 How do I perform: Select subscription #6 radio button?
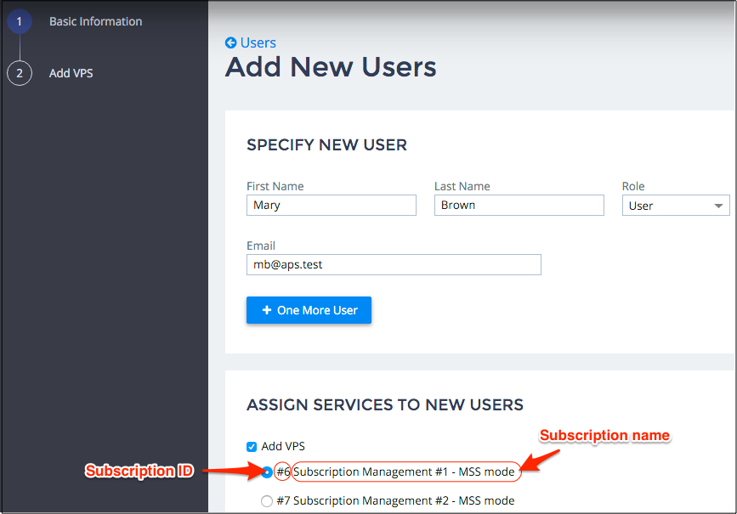coord(267,472)
